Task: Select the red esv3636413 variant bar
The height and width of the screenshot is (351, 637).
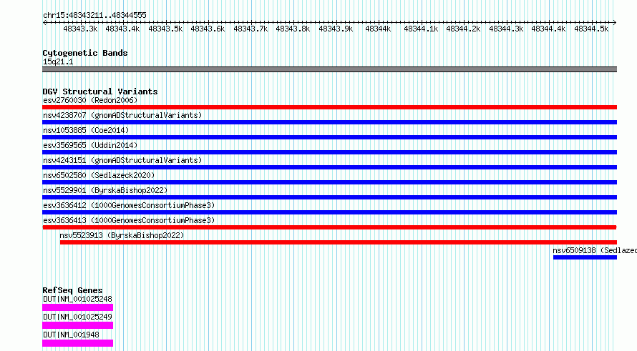Action: click(329, 227)
